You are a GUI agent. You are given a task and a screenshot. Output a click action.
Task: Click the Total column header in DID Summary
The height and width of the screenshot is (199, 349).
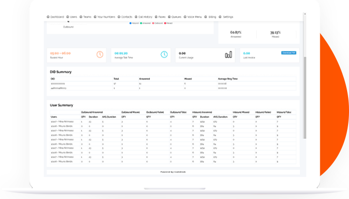[x=116, y=79]
